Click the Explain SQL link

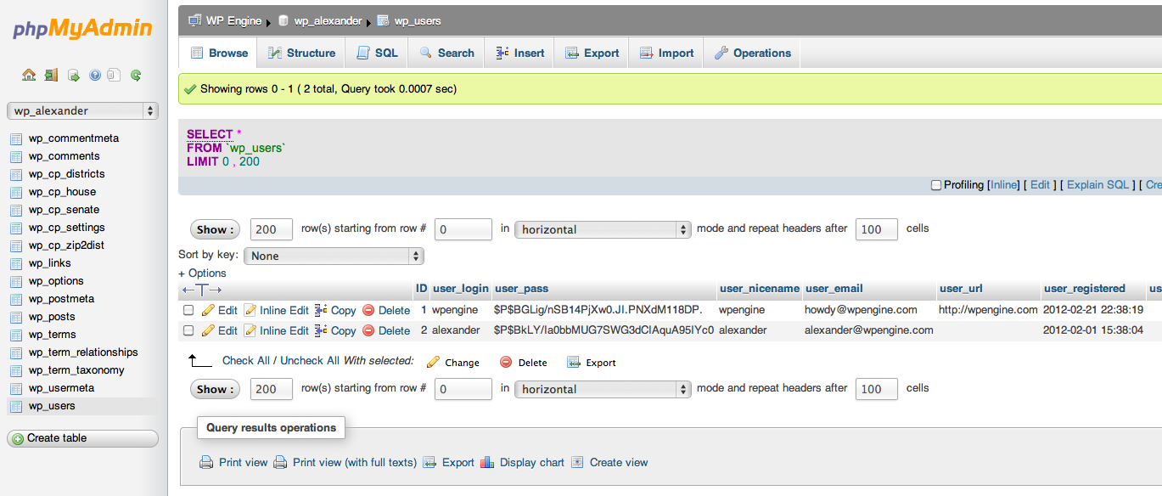[1097, 185]
